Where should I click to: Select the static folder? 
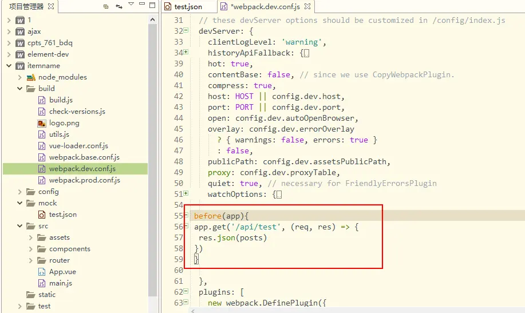[x=46, y=295]
